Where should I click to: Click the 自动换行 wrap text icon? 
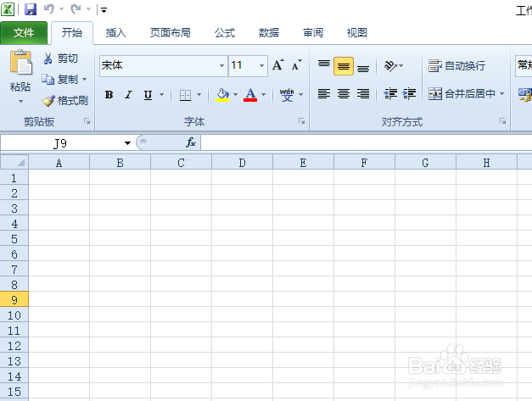434,66
